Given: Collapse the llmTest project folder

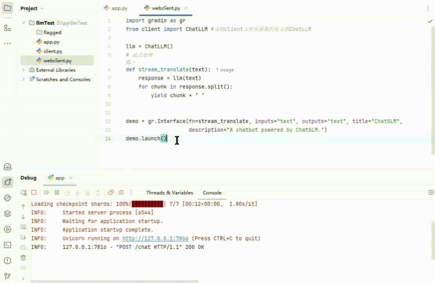Looking at the screenshot, I should tap(24, 23).
